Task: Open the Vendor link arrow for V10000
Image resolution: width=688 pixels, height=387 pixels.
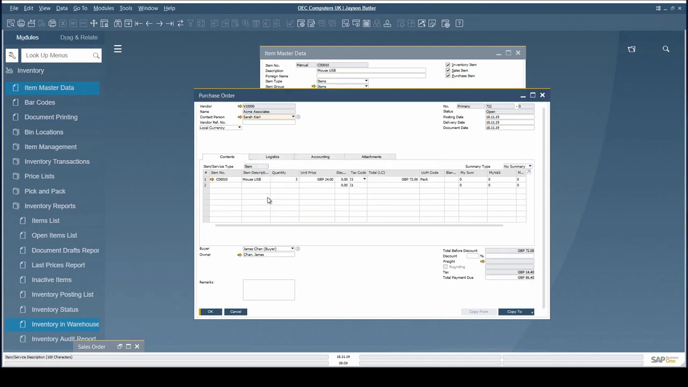Action: pyautogui.click(x=240, y=106)
